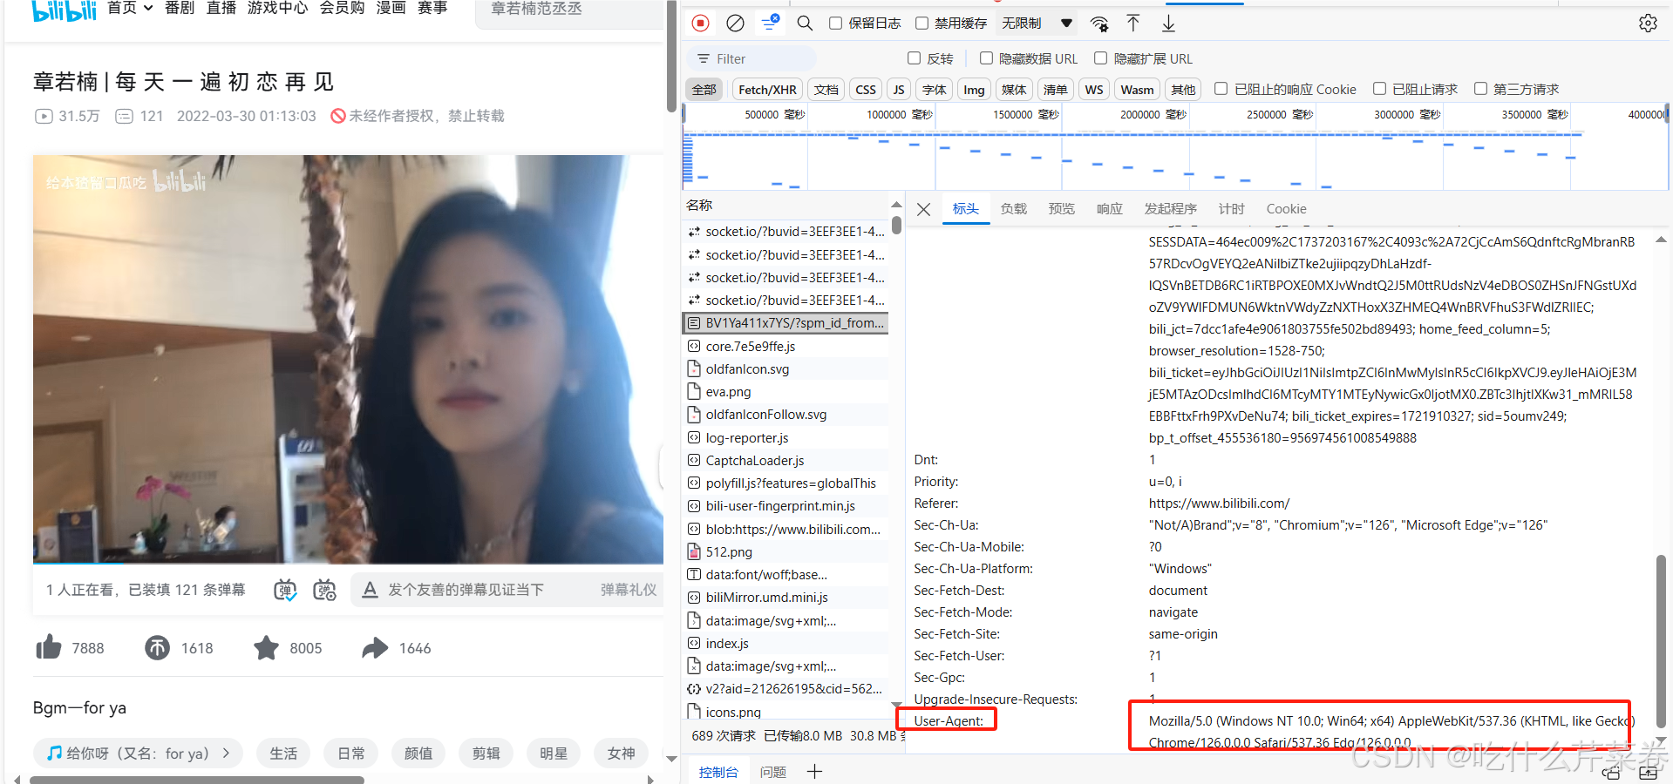Import HAR file upload arrow

coord(1132,24)
